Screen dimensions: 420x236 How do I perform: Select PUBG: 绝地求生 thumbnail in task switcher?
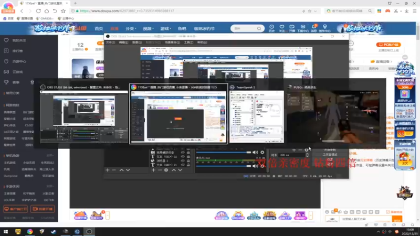pyautogui.click(x=333, y=114)
